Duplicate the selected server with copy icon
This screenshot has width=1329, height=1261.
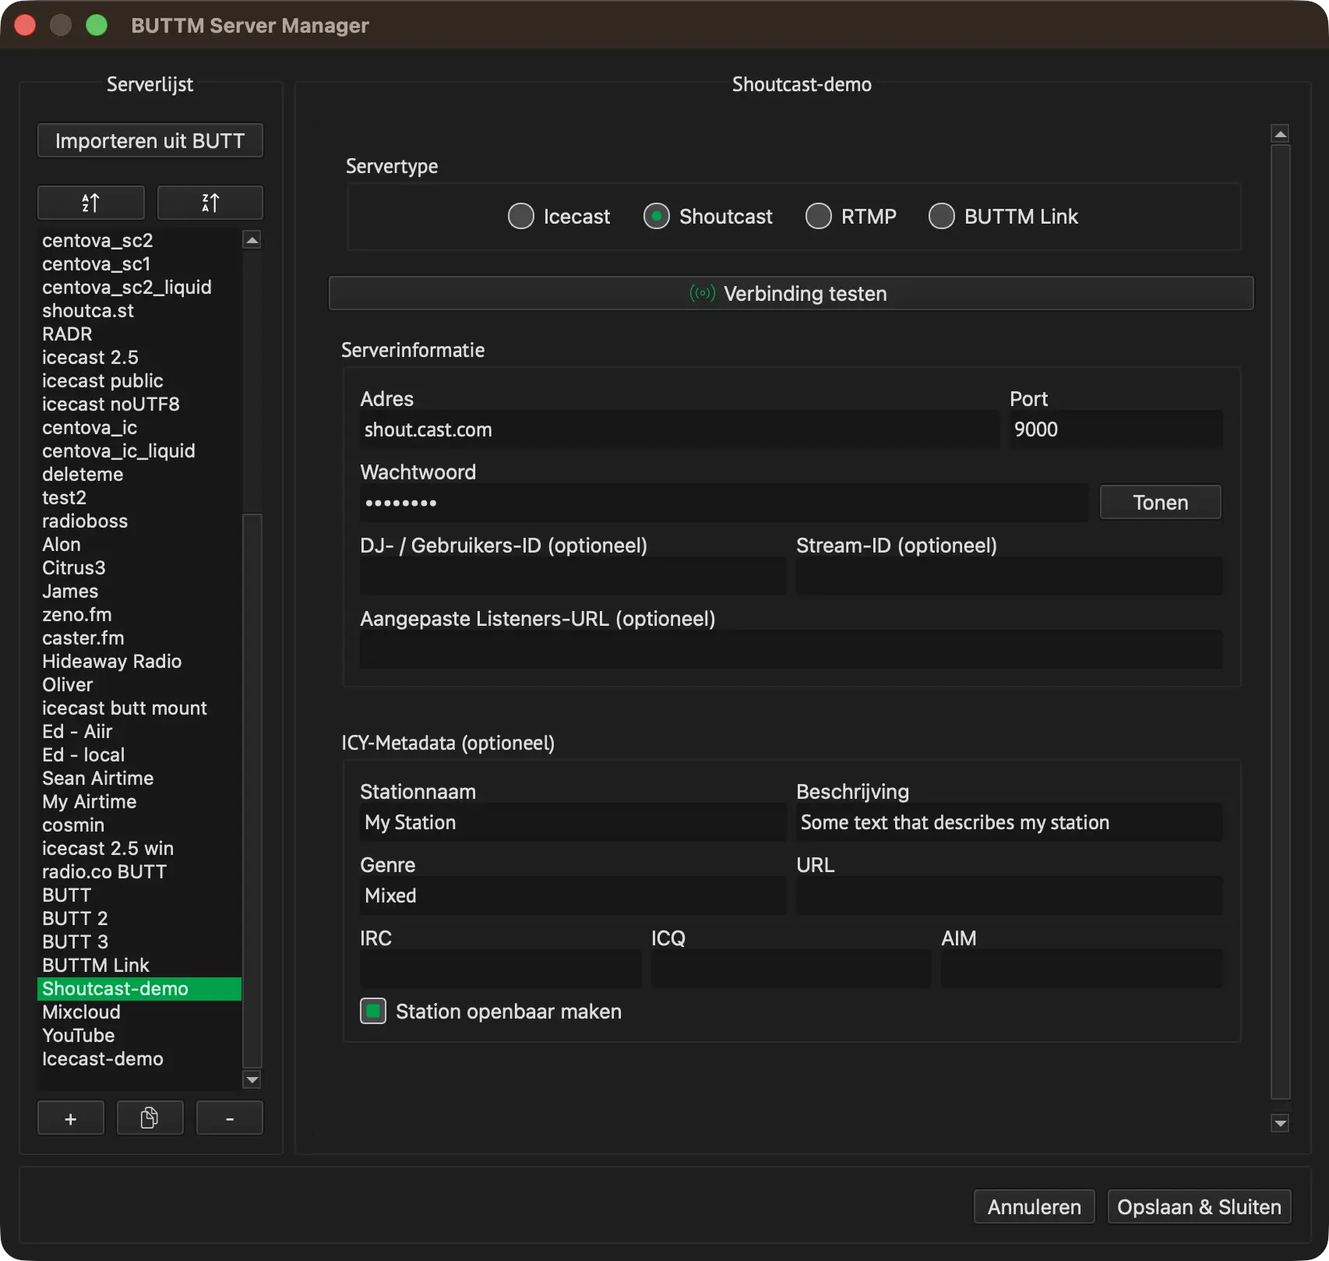coord(150,1118)
